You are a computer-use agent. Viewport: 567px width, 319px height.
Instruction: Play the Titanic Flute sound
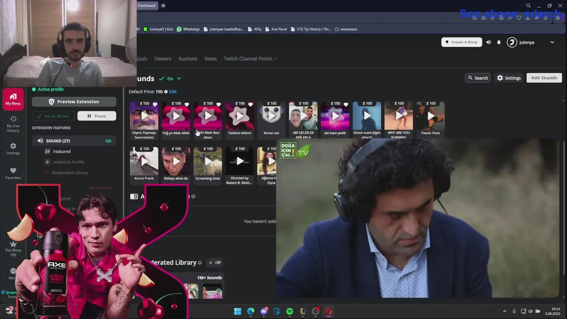(x=431, y=116)
